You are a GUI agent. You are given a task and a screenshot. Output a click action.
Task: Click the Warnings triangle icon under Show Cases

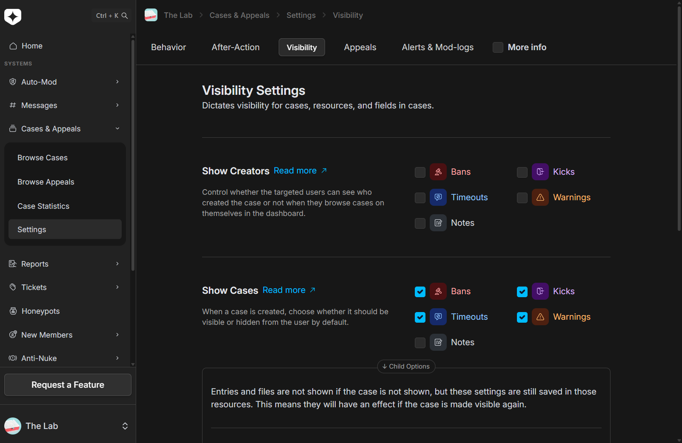click(540, 317)
